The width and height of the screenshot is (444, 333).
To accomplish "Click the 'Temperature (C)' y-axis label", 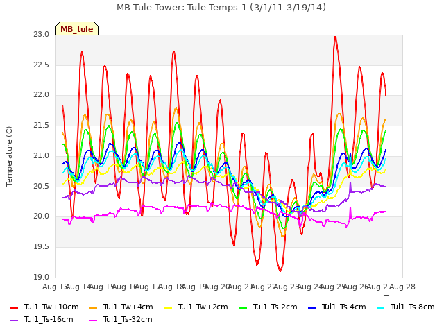I will point(9,156).
